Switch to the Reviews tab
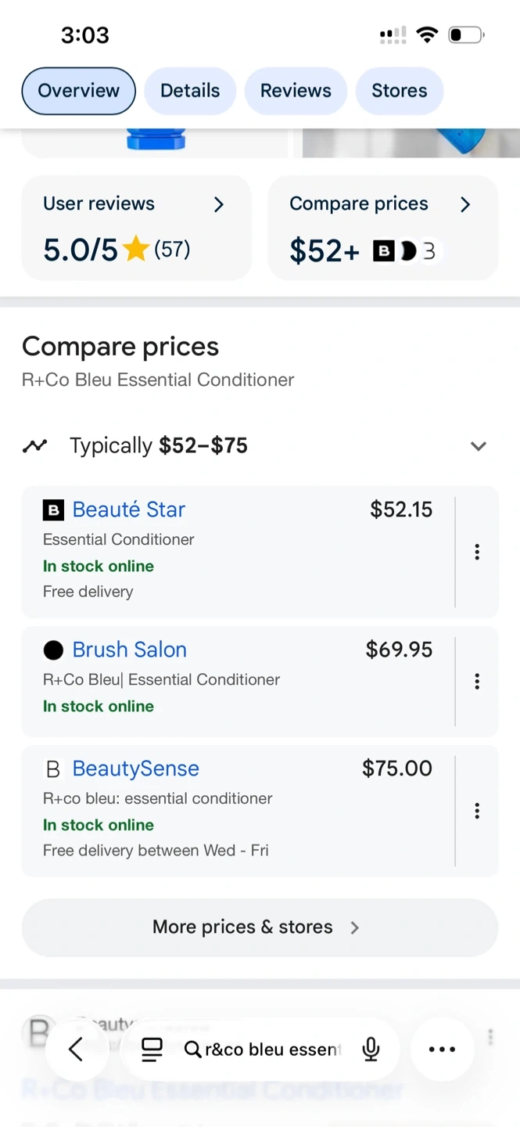The image size is (520, 1127). click(x=296, y=91)
